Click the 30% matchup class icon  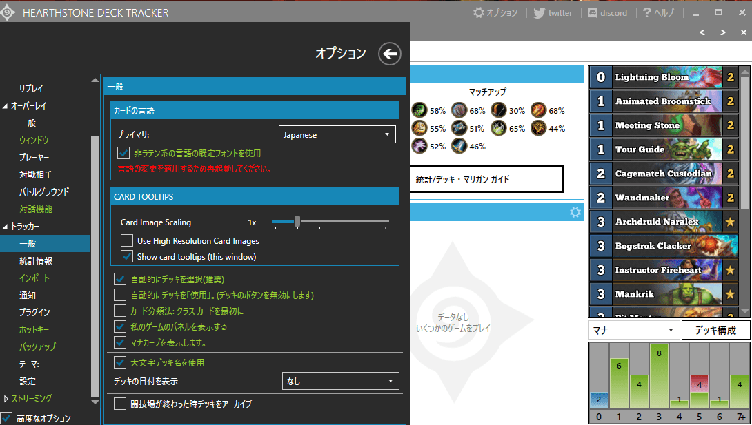tap(499, 110)
